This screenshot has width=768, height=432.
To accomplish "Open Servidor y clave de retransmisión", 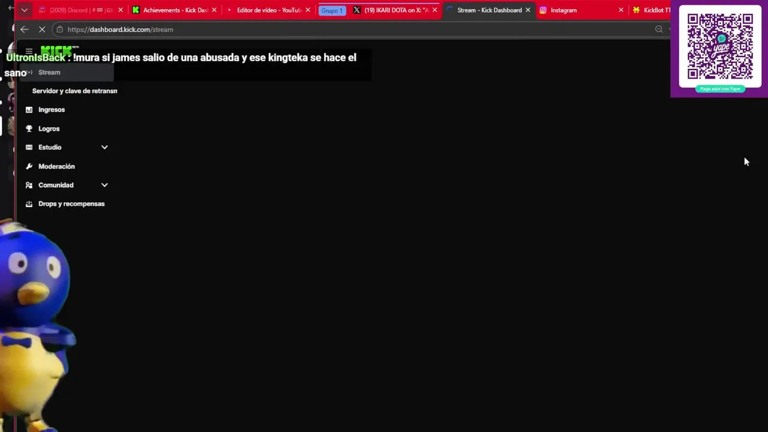I will click(x=74, y=91).
